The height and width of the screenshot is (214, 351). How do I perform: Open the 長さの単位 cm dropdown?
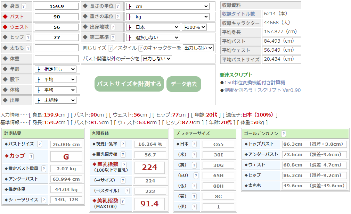pos(168,7)
